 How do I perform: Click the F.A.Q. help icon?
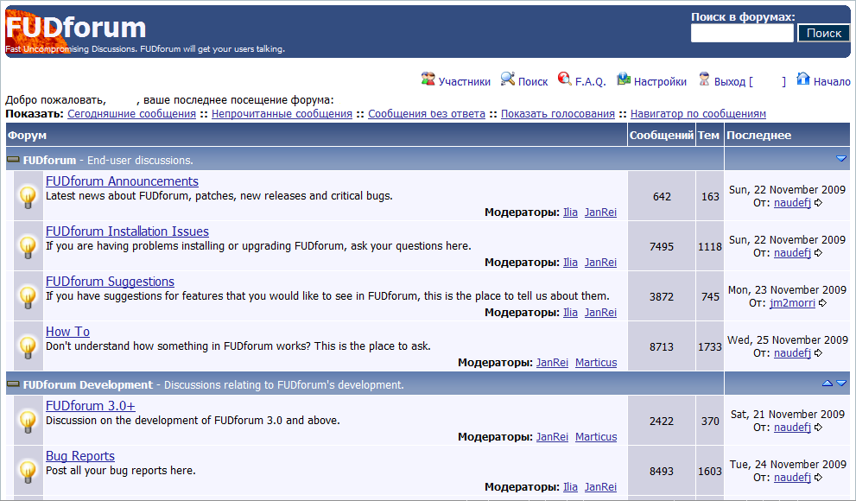565,79
